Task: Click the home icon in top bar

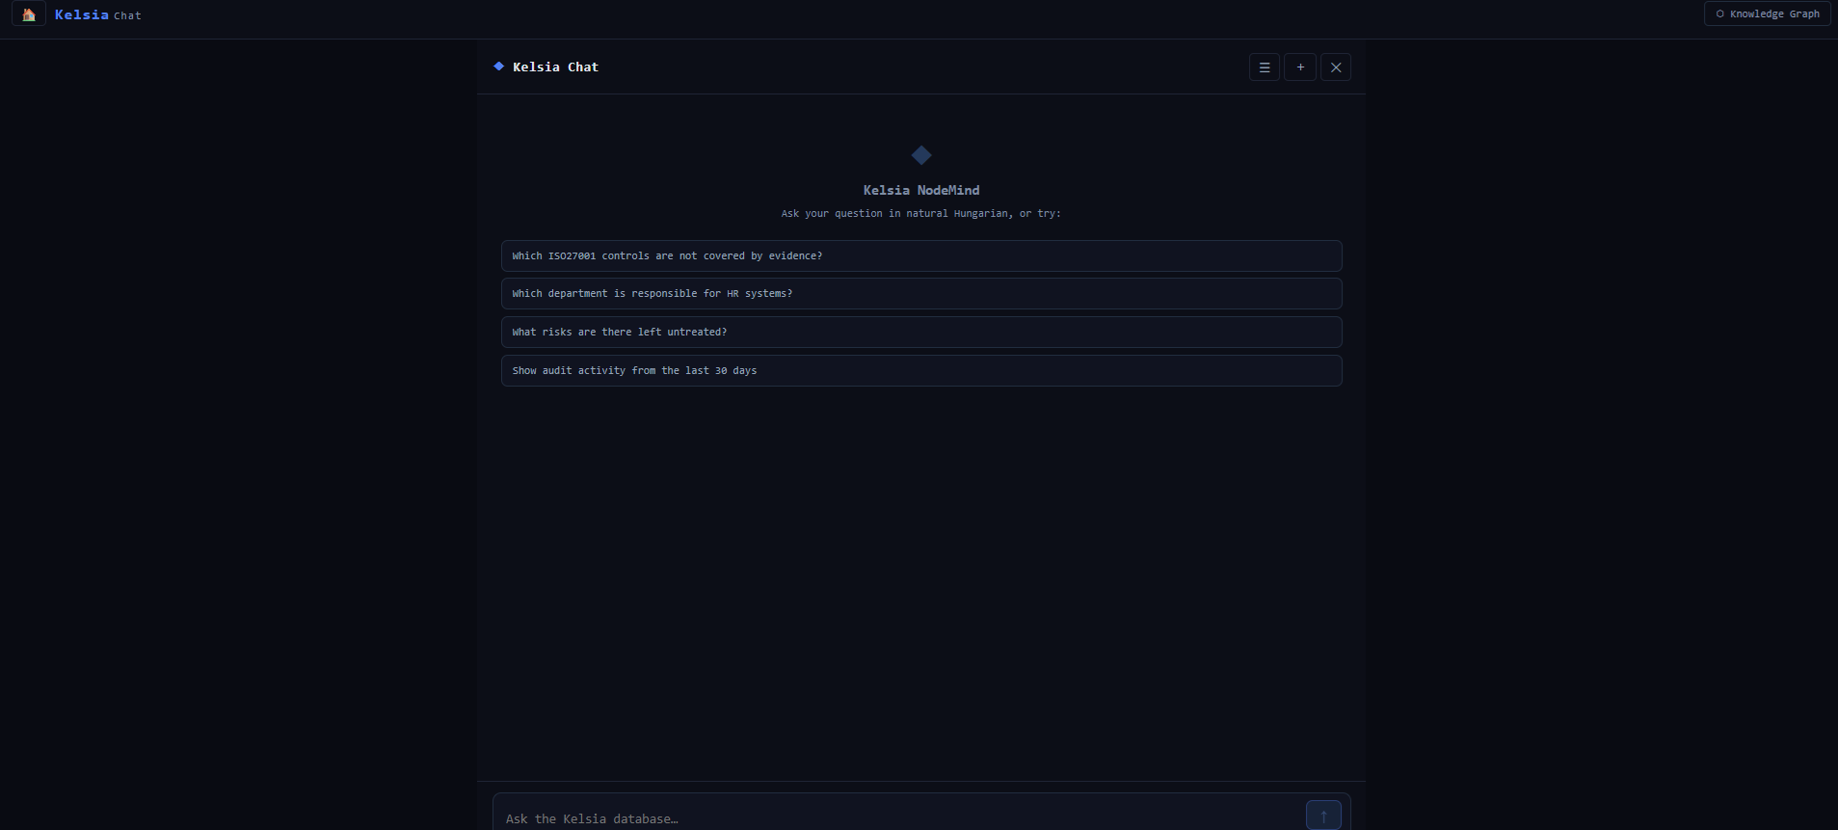Action: coord(29,14)
